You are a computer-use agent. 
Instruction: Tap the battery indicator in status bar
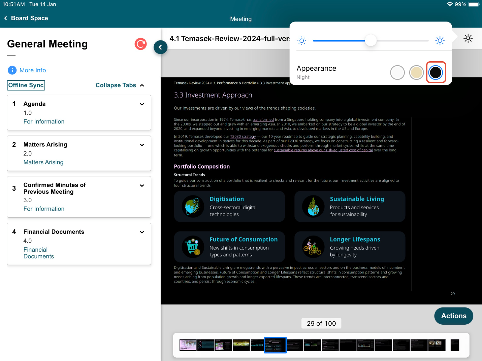pos(474,4)
